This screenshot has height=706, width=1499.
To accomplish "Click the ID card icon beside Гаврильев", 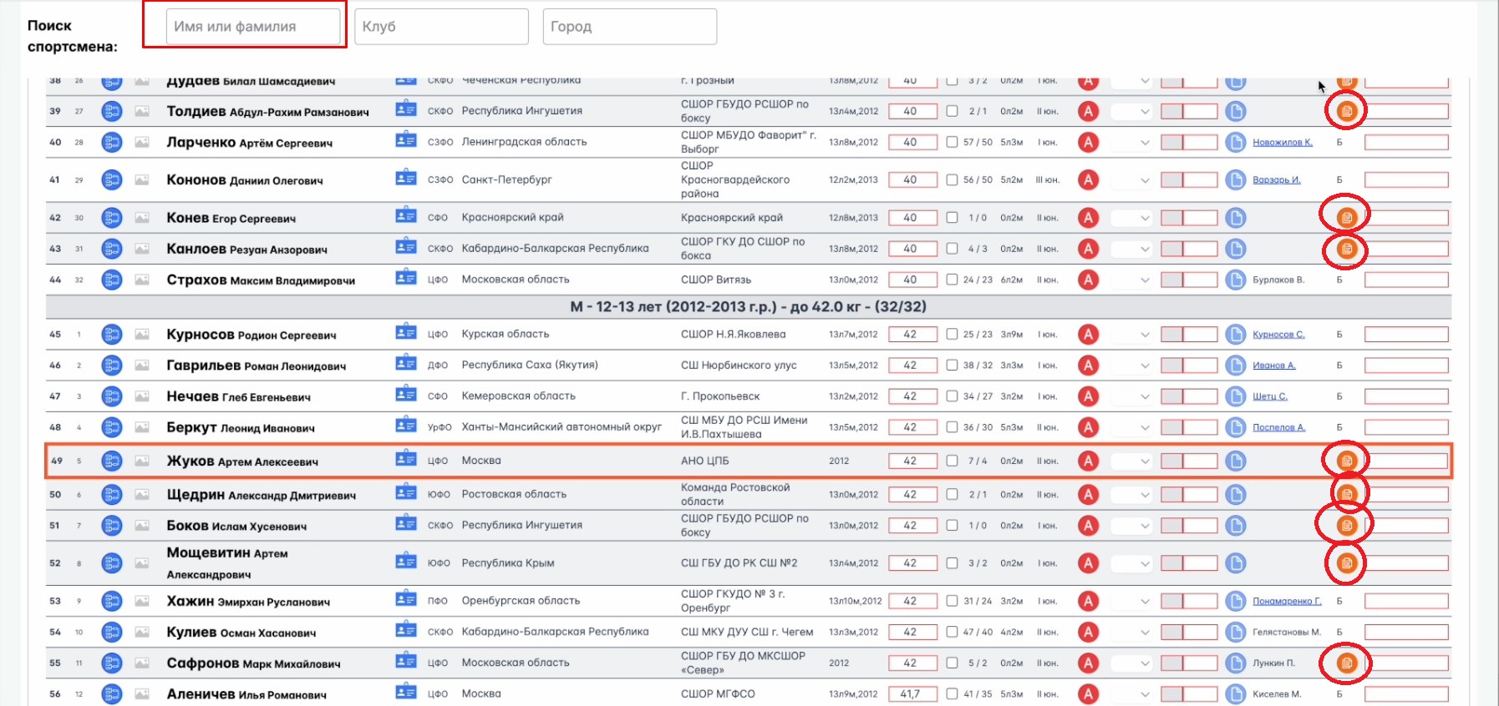I will coord(406,365).
